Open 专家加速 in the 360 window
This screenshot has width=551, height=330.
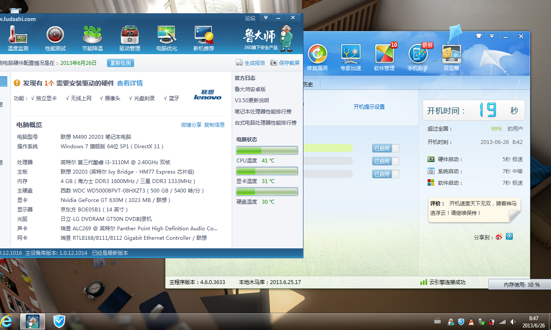(351, 57)
